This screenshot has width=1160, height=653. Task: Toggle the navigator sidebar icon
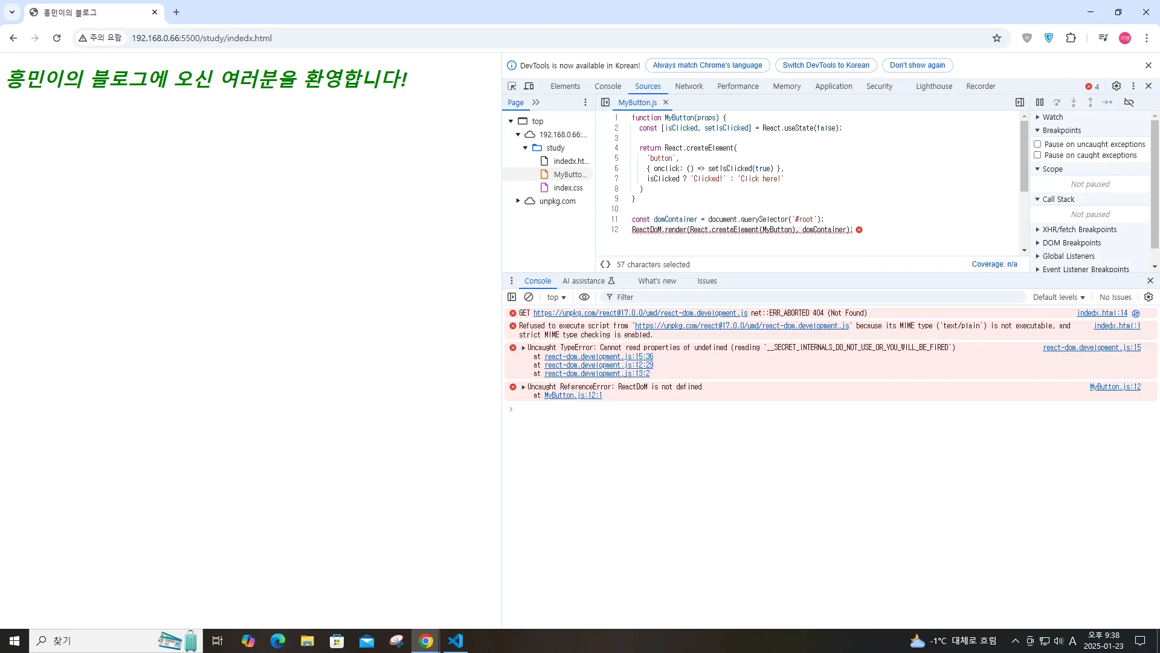[x=605, y=102]
